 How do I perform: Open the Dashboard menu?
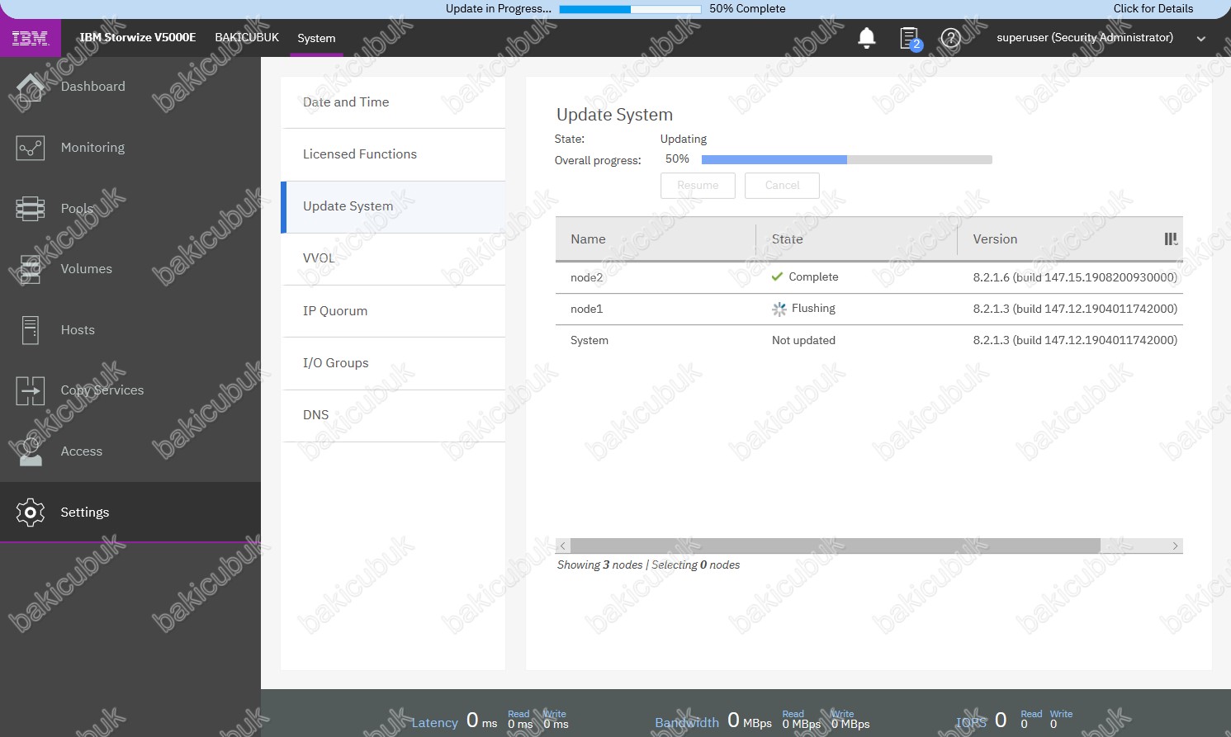(x=93, y=87)
